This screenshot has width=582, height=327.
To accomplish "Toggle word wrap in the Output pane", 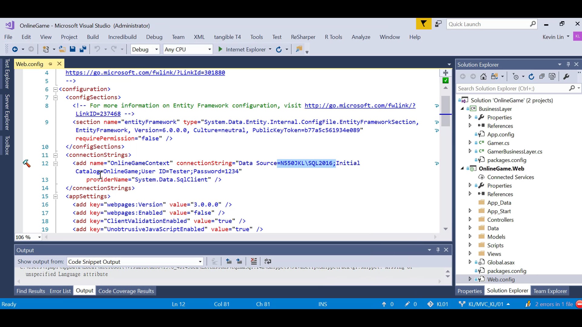I will pyautogui.click(x=268, y=261).
